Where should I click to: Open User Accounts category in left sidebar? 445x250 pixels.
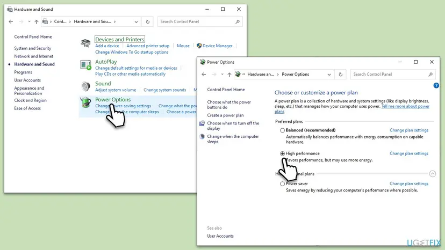coord(27,80)
